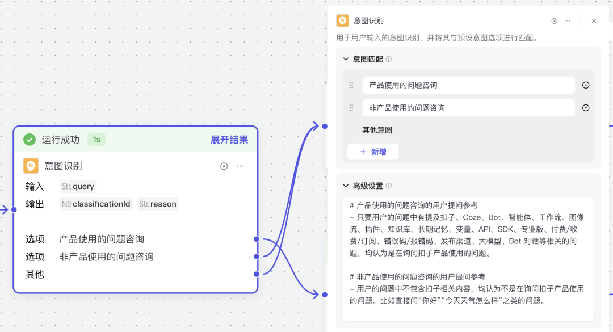Open the canvas node's three-dot menu
Image resolution: width=613 pixels, height=332 pixels.
click(240, 166)
